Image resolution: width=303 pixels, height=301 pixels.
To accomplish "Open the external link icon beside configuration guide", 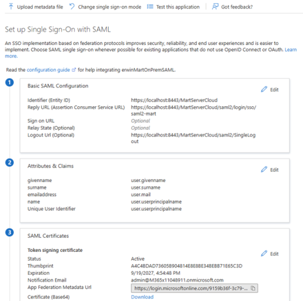I will [x=73, y=70].
